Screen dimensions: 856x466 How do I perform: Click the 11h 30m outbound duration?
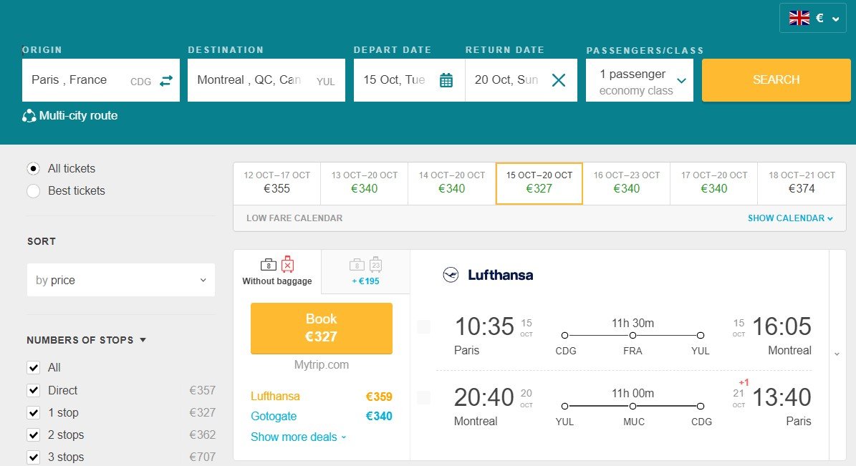633,323
